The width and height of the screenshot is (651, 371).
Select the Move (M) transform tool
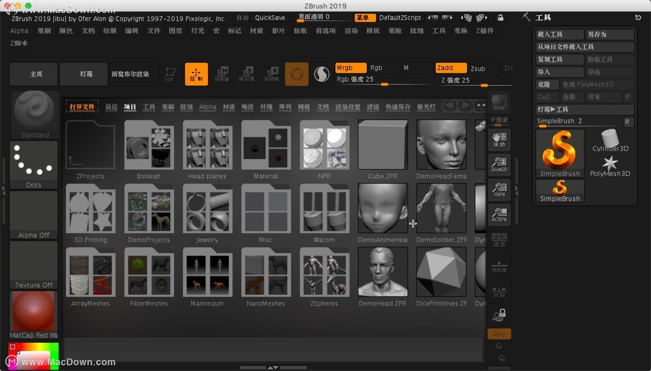tap(222, 74)
